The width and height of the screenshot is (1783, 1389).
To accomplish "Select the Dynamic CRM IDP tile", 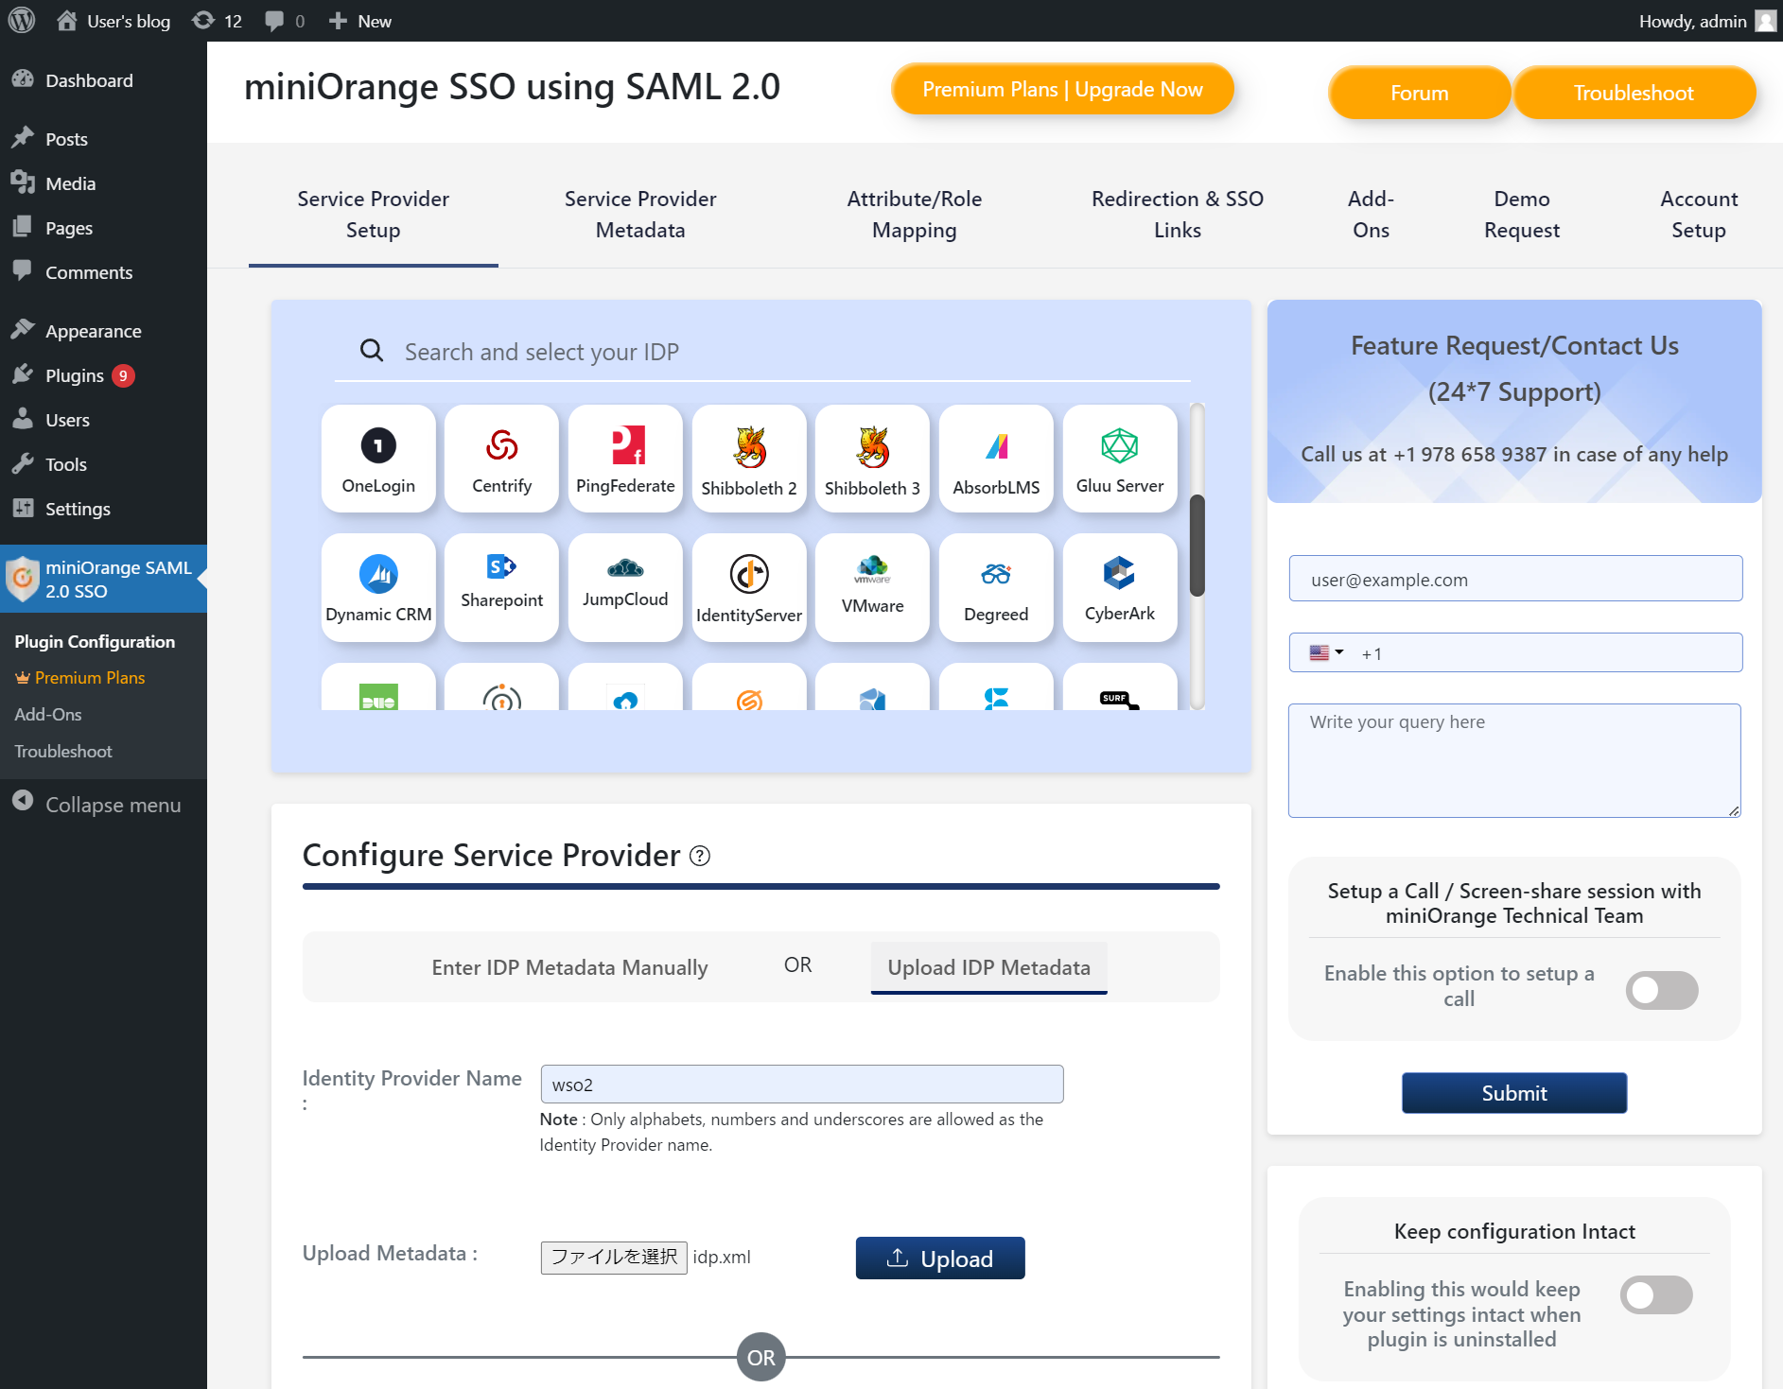I will click(x=378, y=588).
